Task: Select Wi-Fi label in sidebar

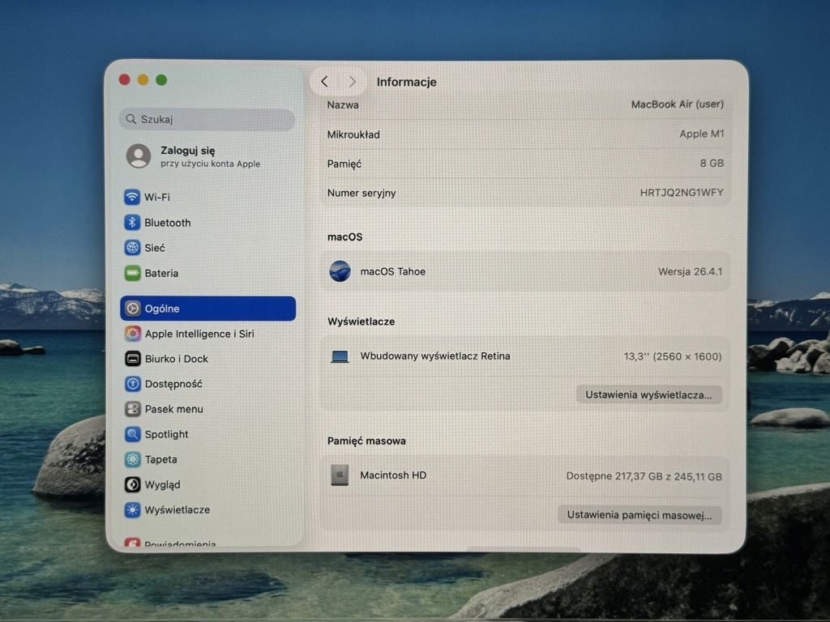Action: (x=157, y=197)
